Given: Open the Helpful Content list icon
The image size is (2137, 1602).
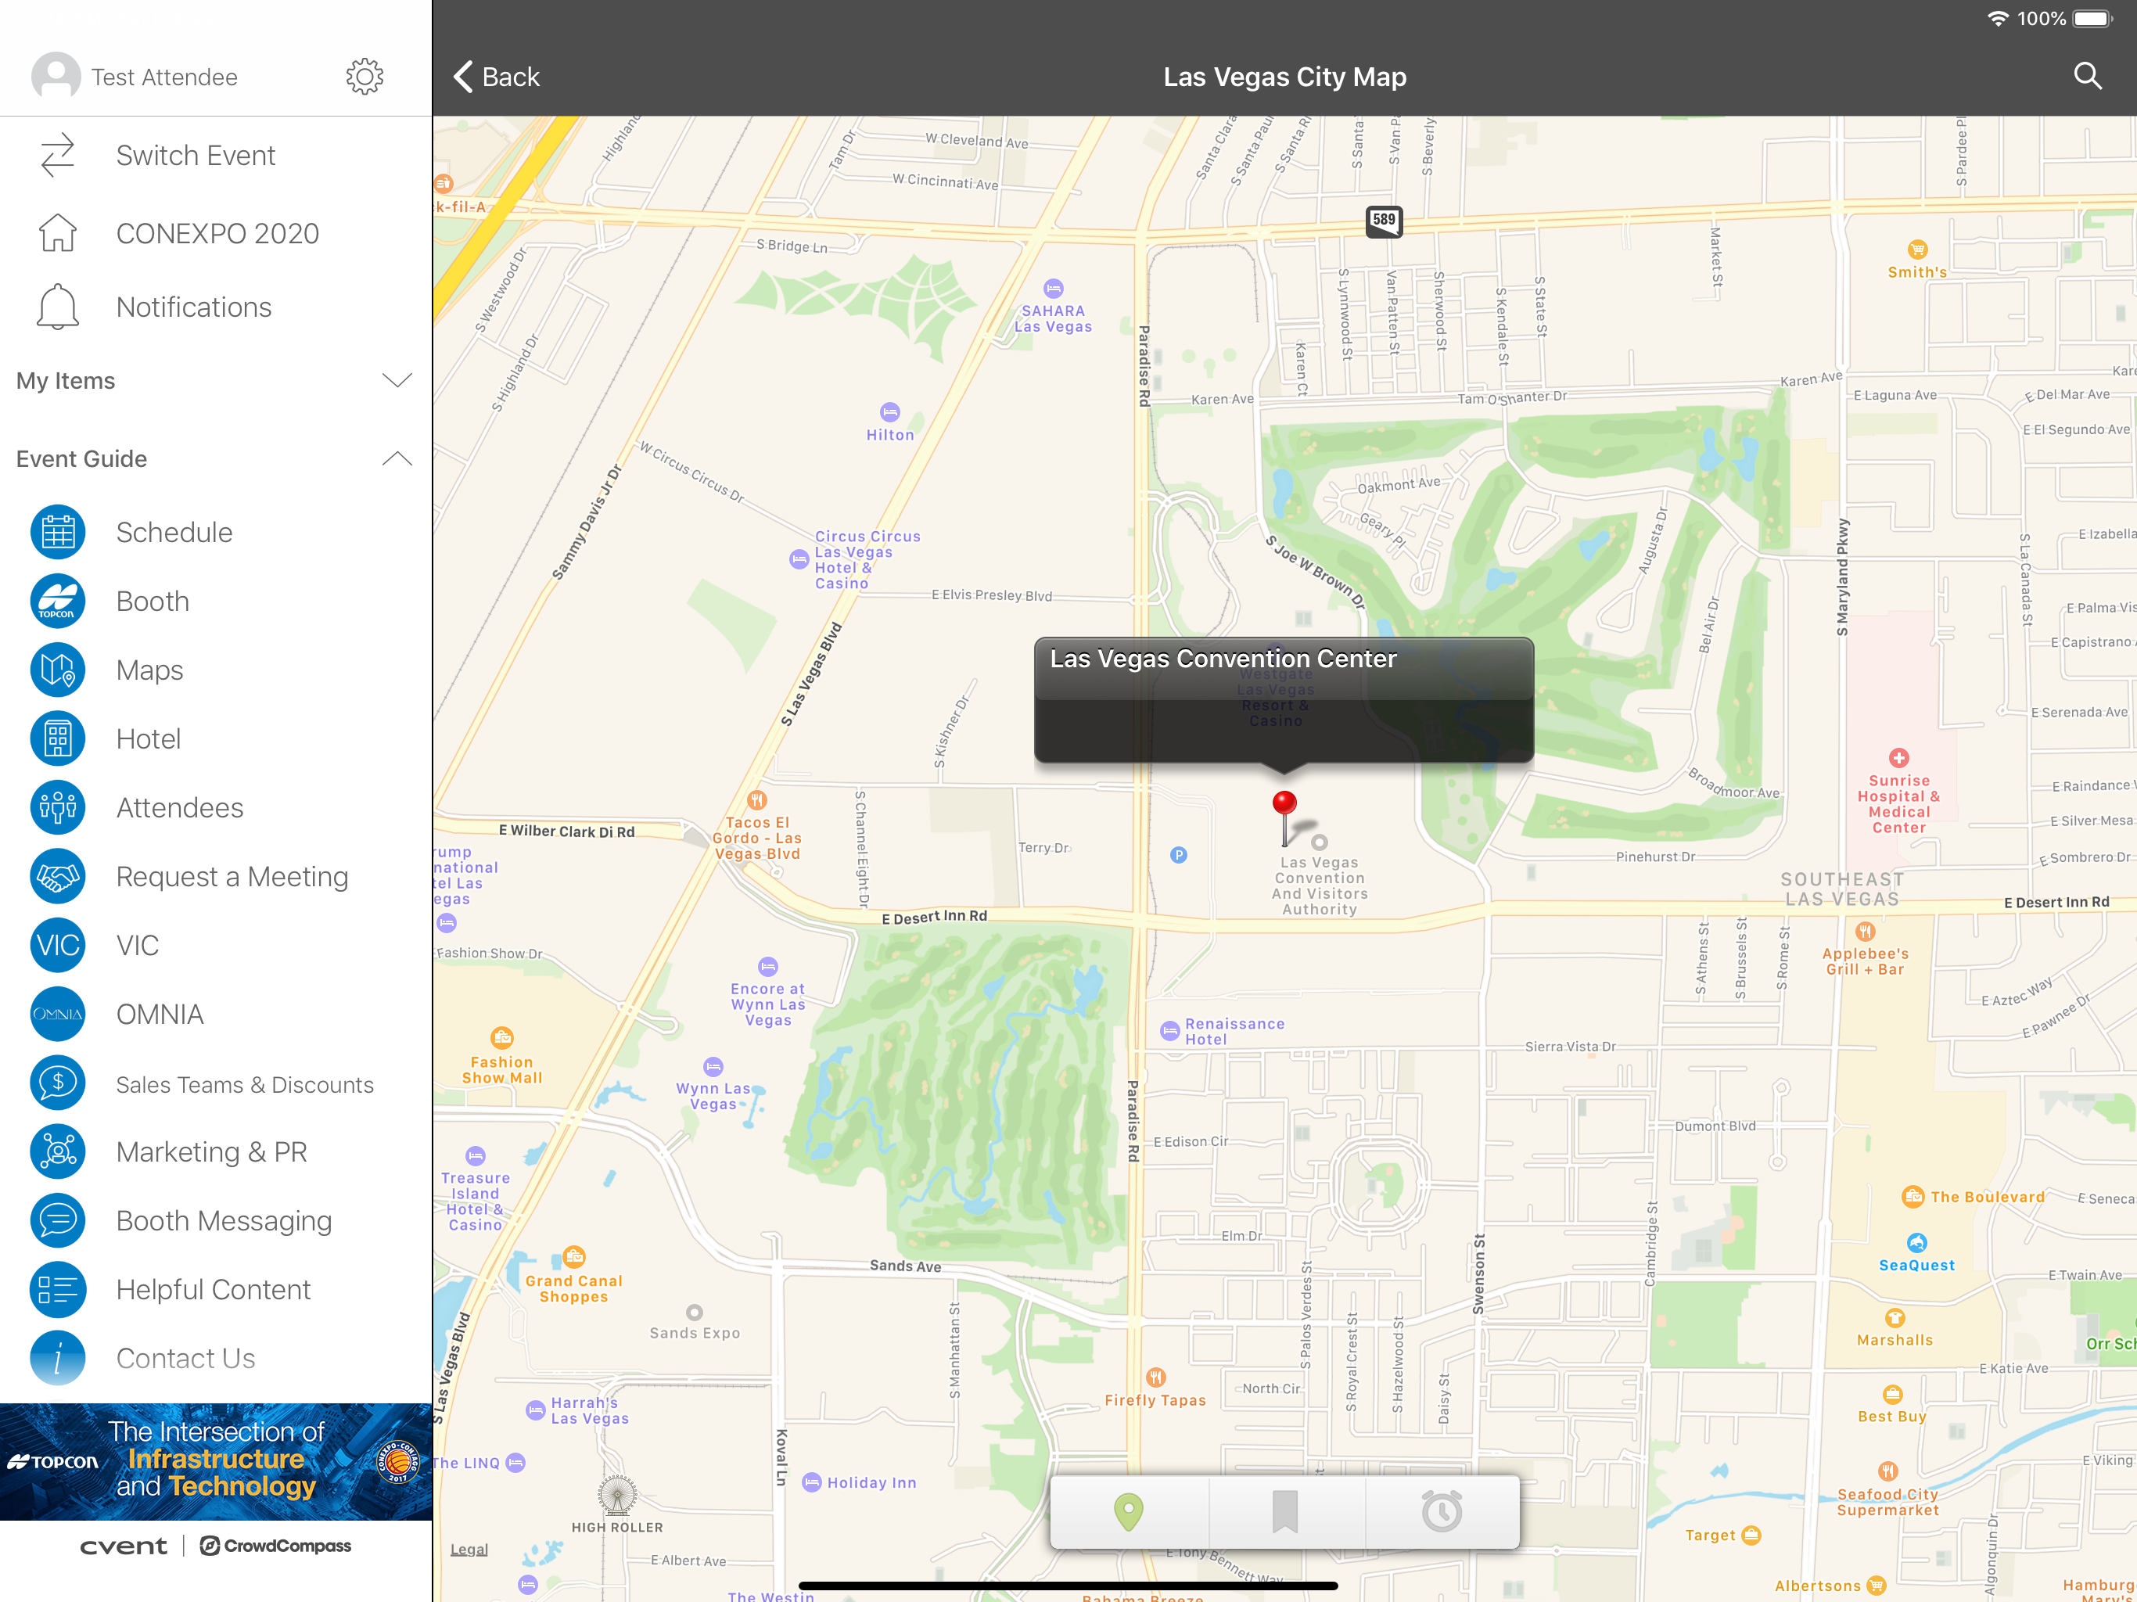Looking at the screenshot, I should [57, 1290].
